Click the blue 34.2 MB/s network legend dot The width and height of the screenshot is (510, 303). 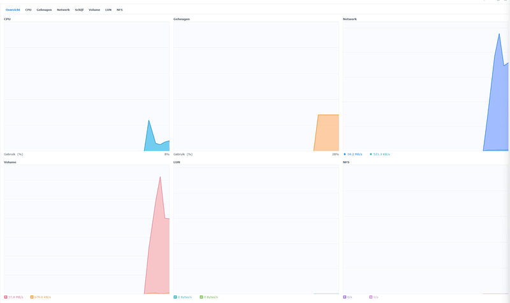(345, 154)
